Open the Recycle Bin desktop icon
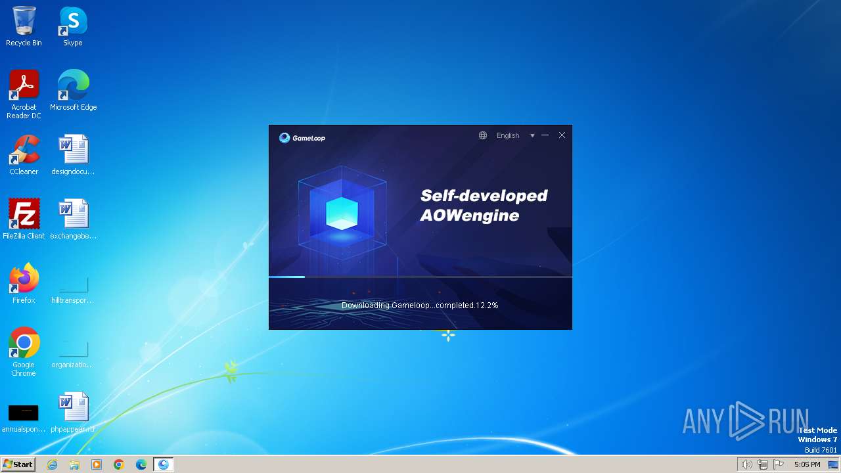Viewport: 841px width, 473px height. [24, 26]
